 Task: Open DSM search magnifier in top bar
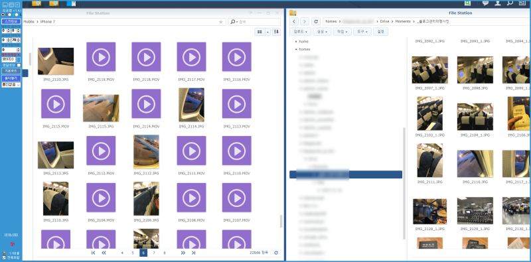(x=510, y=3)
